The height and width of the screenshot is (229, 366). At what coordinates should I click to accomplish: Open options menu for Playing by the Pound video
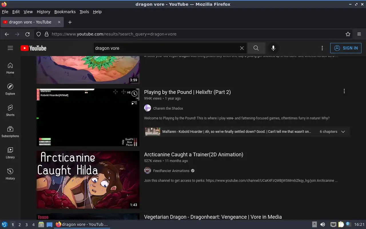tap(344, 91)
